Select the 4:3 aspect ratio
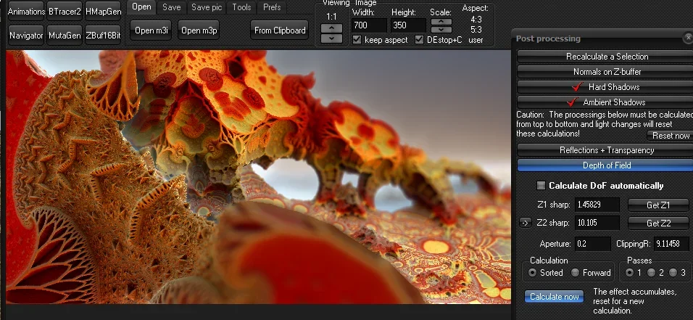This screenshot has height=320, width=693. click(x=475, y=20)
